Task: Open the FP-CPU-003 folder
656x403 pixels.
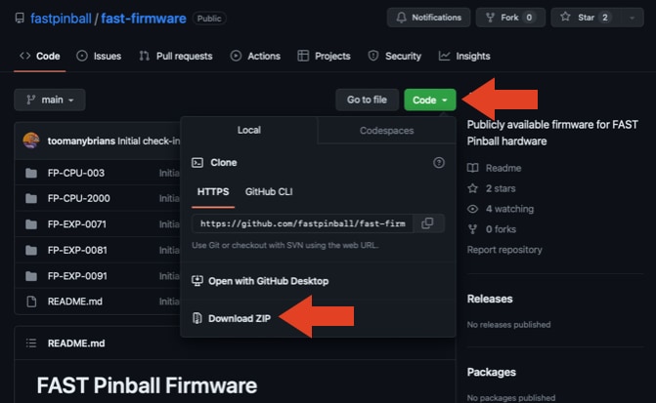Action: pyautogui.click(x=76, y=173)
